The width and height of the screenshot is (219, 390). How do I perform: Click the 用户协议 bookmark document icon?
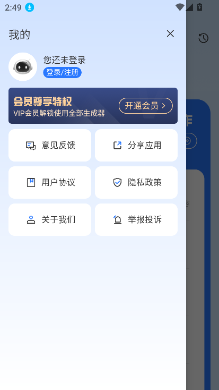coord(31,183)
